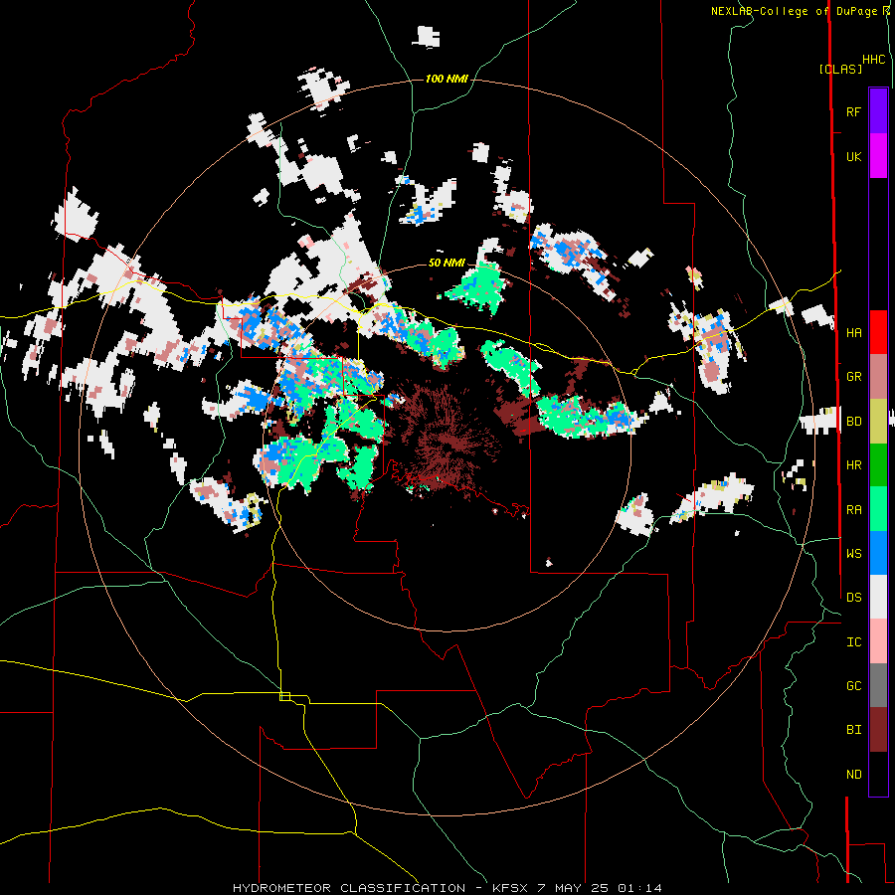Pick the RA bright green legend swatch
895x895 pixels.
tap(878, 509)
